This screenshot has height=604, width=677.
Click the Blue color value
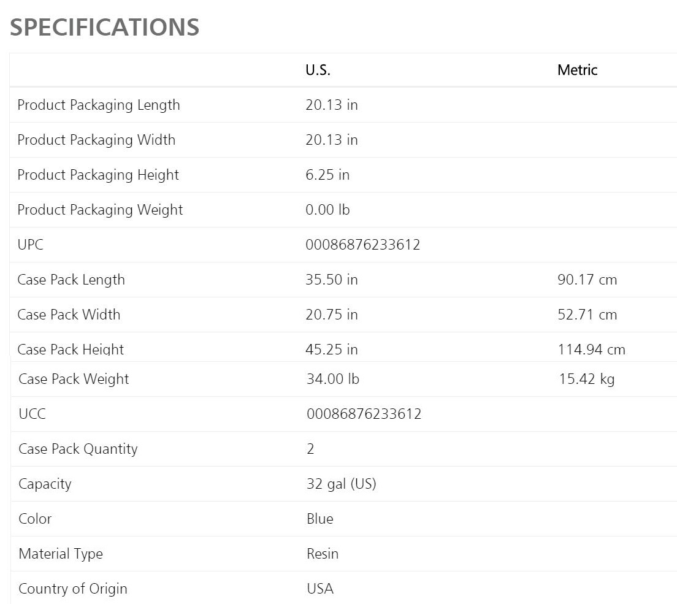[x=320, y=519]
